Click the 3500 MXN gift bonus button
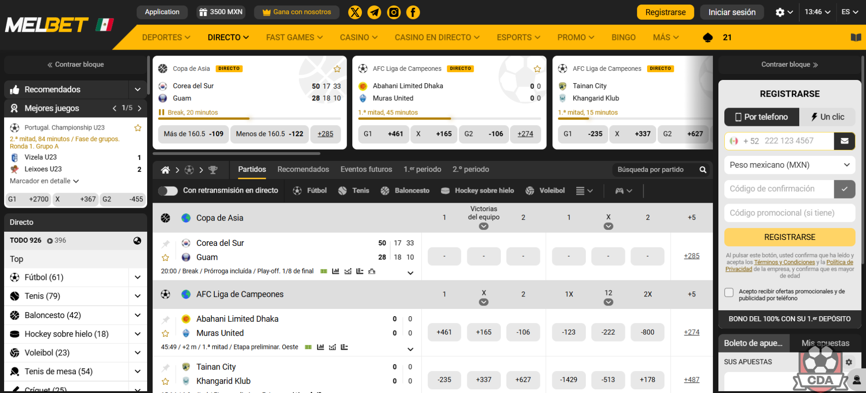 [x=221, y=12]
